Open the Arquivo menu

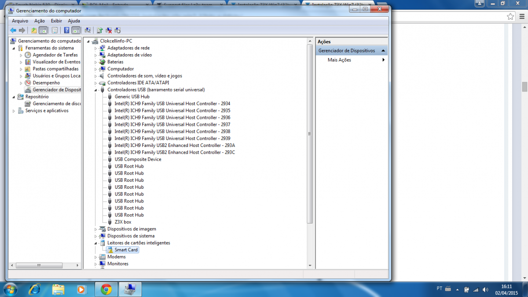[x=20, y=21]
